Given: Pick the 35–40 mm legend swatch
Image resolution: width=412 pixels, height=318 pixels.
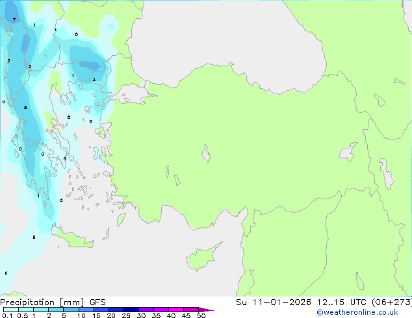Looking at the screenshot, I should coord(161,310).
